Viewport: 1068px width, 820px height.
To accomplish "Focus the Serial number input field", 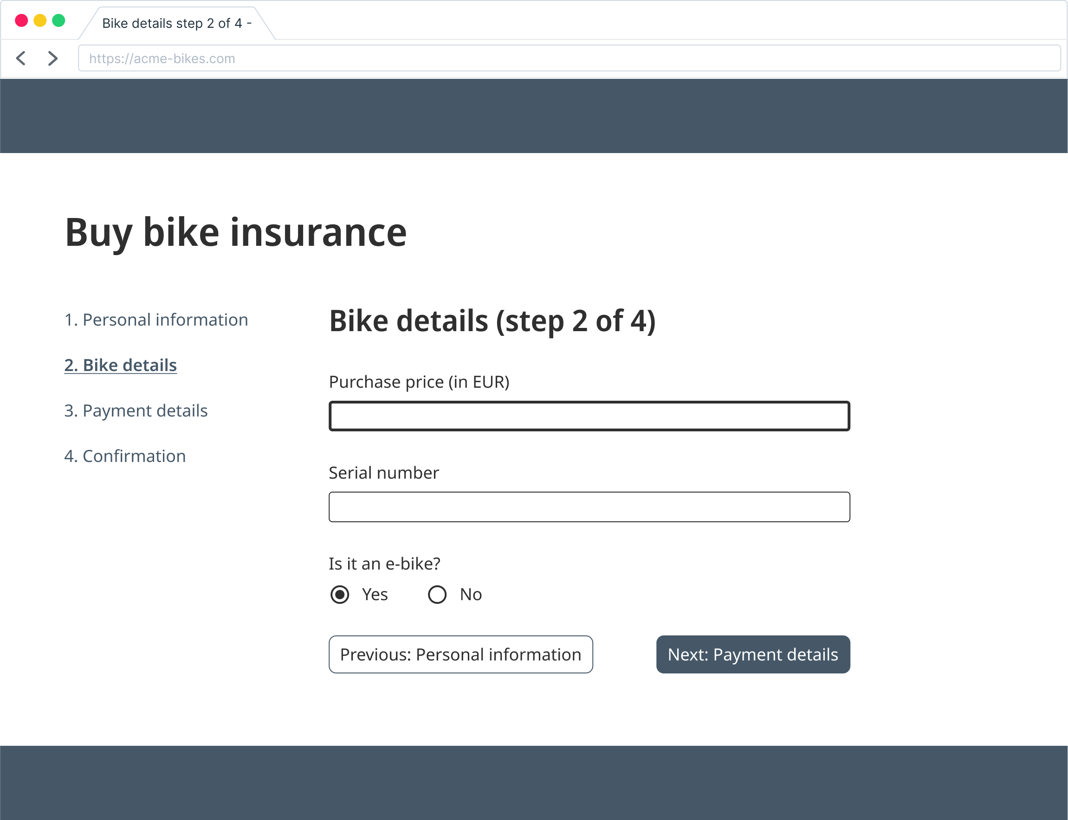I will tap(589, 506).
